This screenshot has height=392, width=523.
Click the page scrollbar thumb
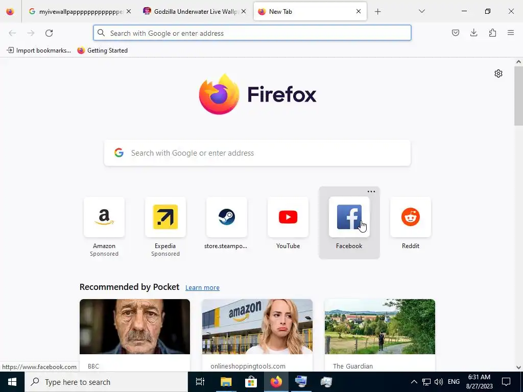[518, 96]
